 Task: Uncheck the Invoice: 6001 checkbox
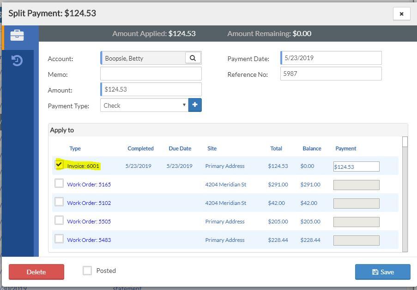[x=59, y=165]
